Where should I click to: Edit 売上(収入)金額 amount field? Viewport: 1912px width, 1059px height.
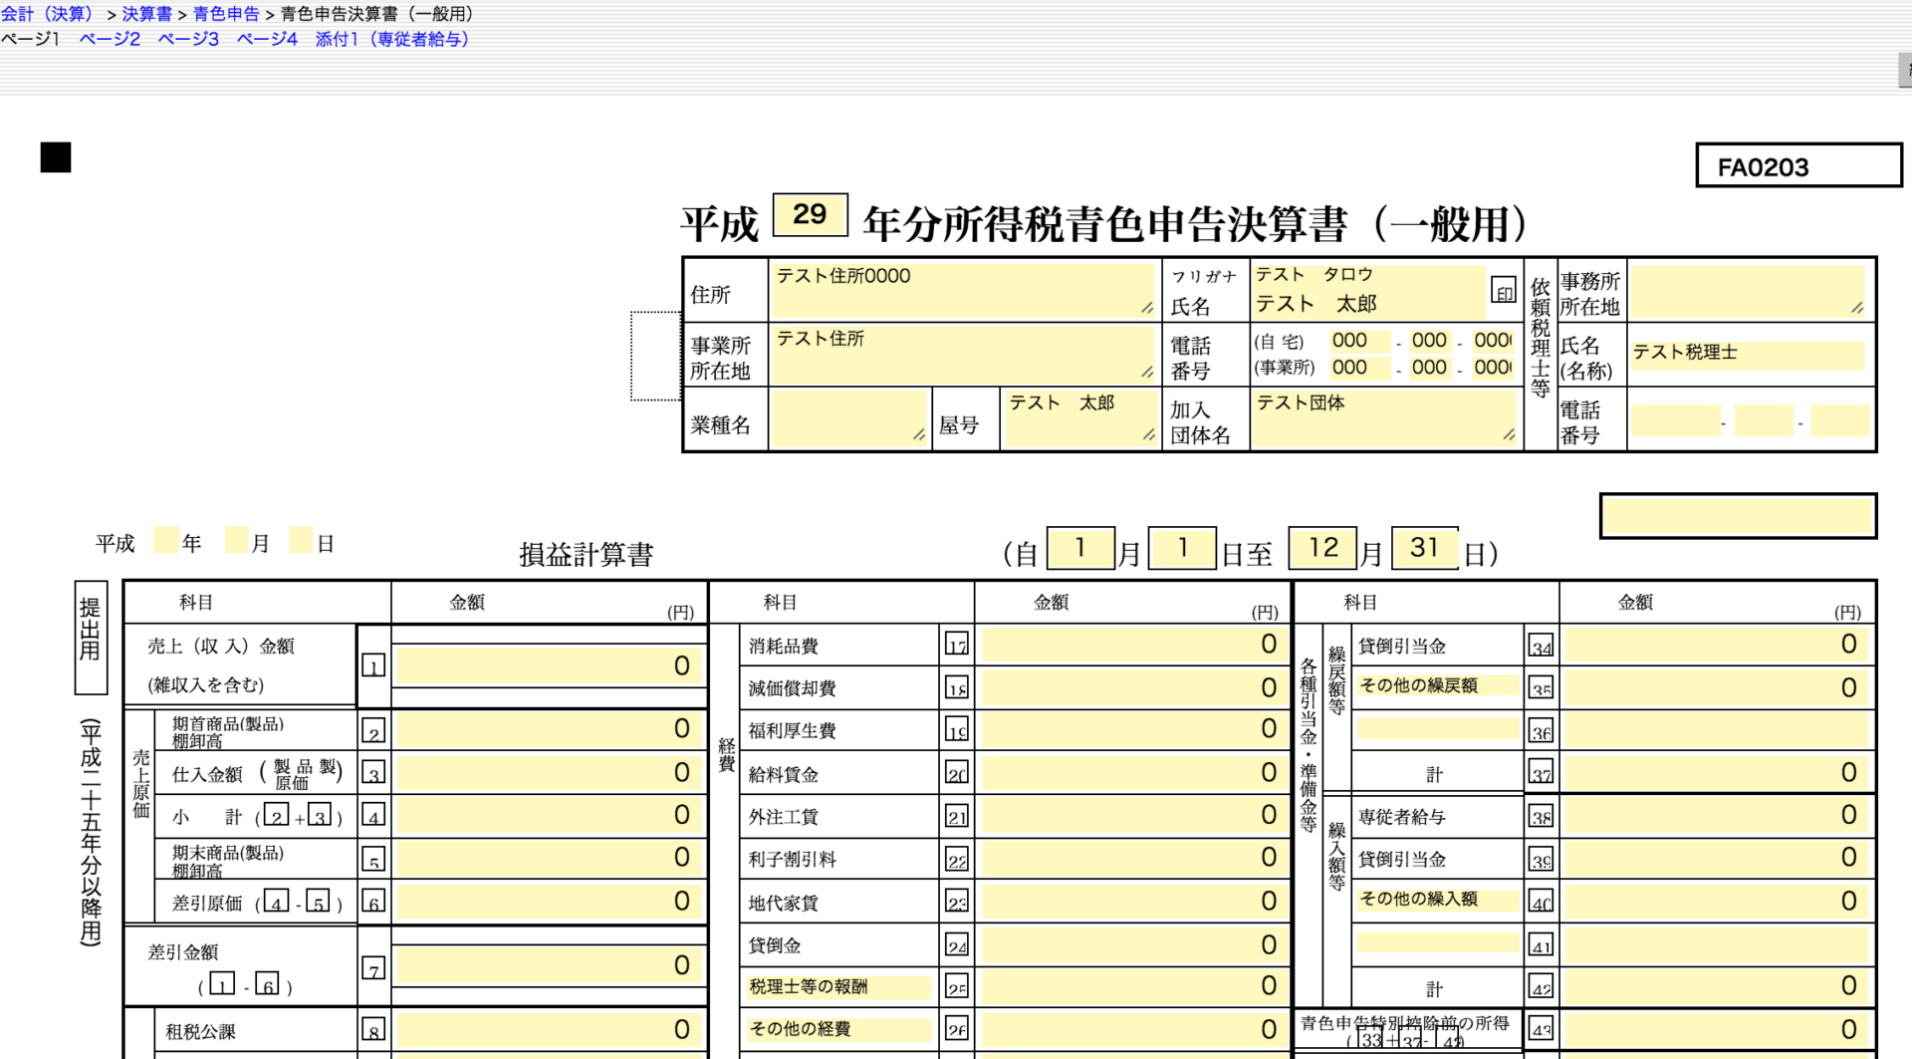(x=550, y=665)
